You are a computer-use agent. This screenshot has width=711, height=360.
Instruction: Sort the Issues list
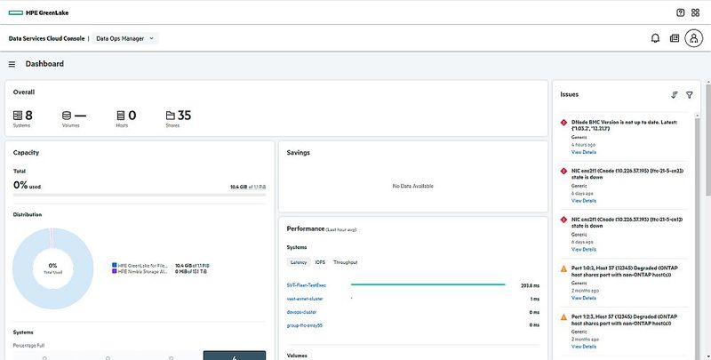675,95
